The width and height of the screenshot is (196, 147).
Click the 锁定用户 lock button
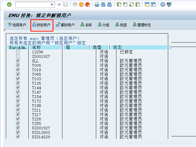pos(41,25)
